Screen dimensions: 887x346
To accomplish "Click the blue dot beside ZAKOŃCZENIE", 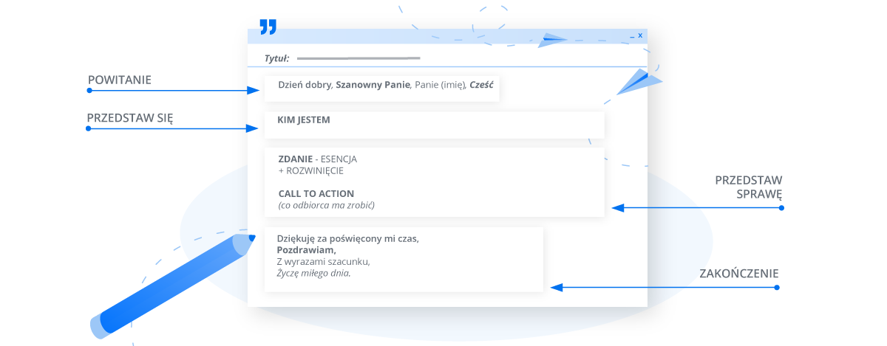I will [777, 287].
